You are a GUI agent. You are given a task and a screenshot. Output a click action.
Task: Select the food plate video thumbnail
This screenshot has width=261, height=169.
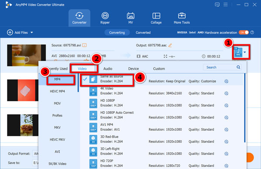tap(23, 125)
